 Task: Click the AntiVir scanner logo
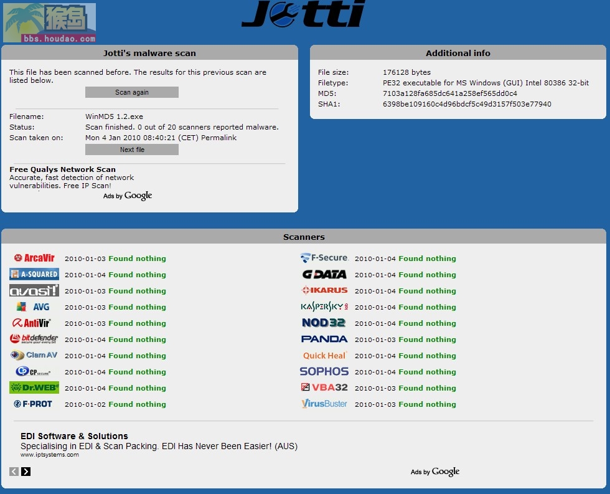pyautogui.click(x=32, y=323)
